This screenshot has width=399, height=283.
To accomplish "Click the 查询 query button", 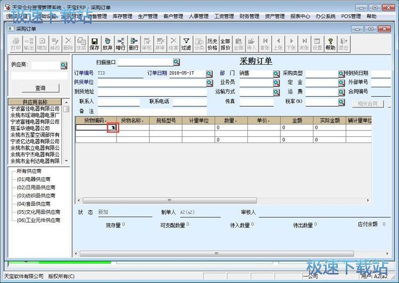I will coord(40,88).
